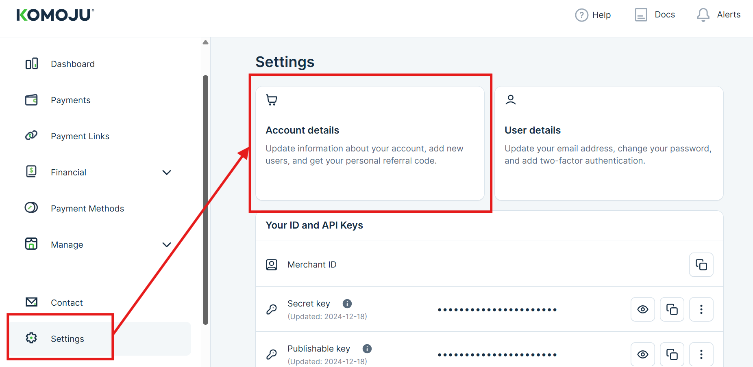Open the Account details card

click(x=370, y=143)
